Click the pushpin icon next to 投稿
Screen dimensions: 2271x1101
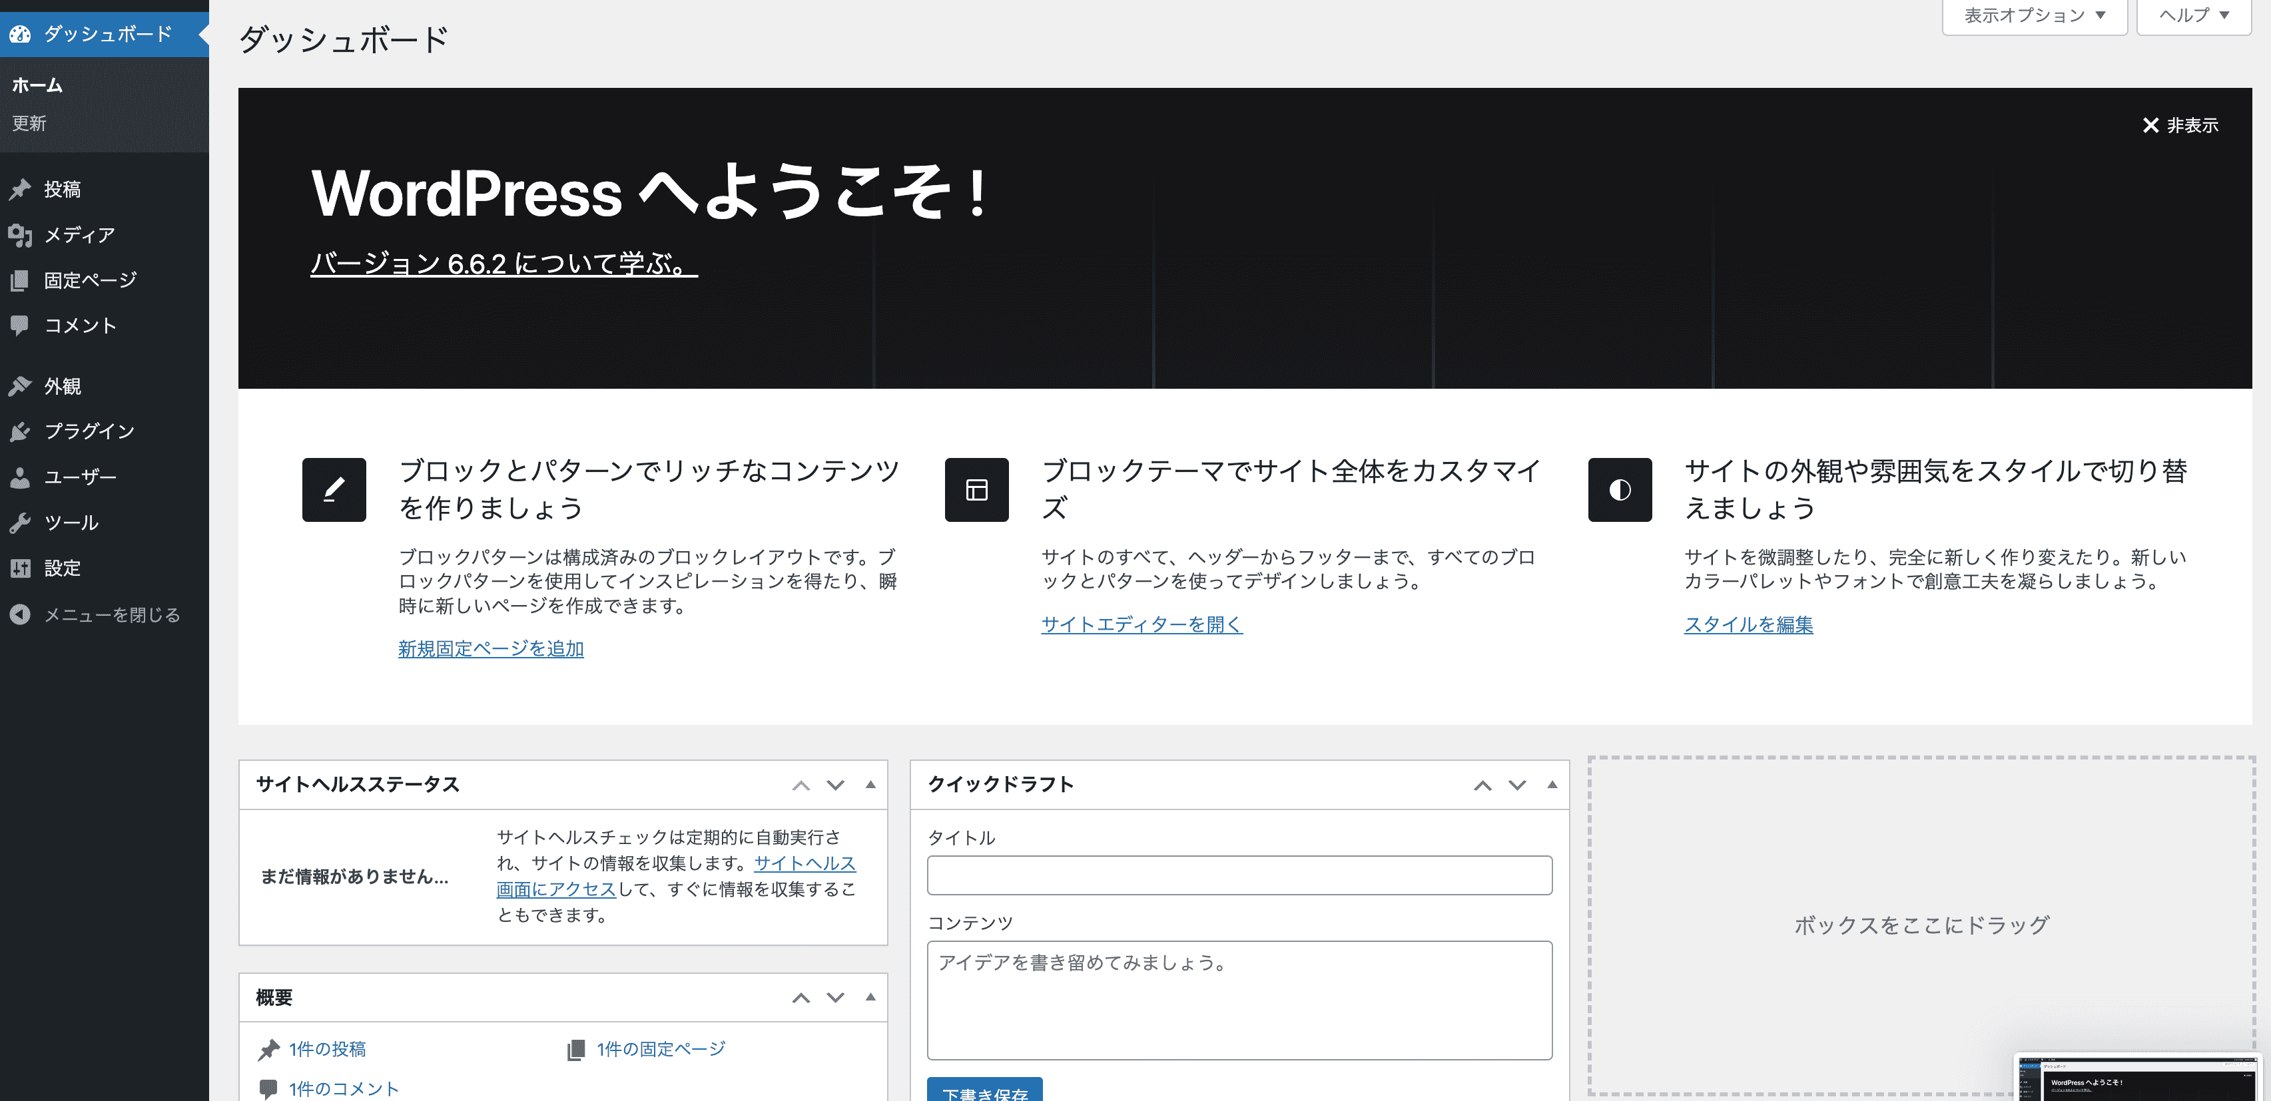coord(20,188)
